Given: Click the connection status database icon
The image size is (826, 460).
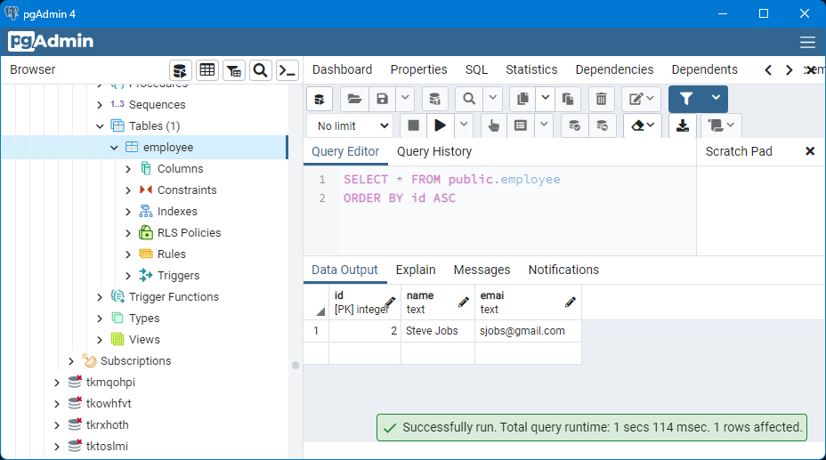Looking at the screenshot, I should [x=320, y=99].
